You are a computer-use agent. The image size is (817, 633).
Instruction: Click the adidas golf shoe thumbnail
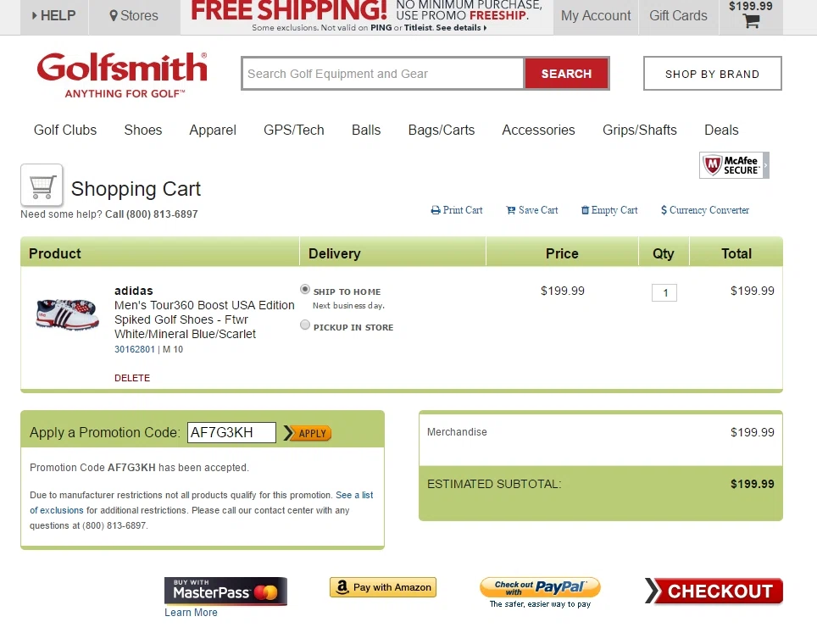(67, 314)
